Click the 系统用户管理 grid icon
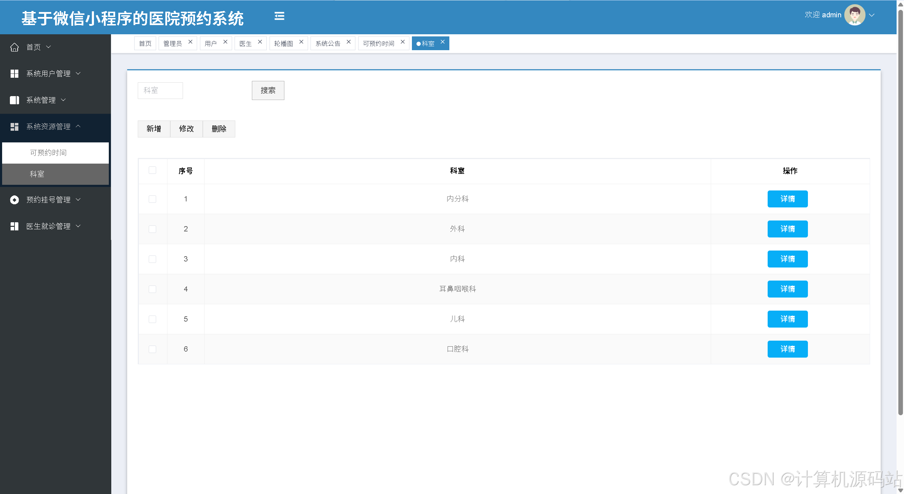904x494 pixels. click(x=14, y=73)
